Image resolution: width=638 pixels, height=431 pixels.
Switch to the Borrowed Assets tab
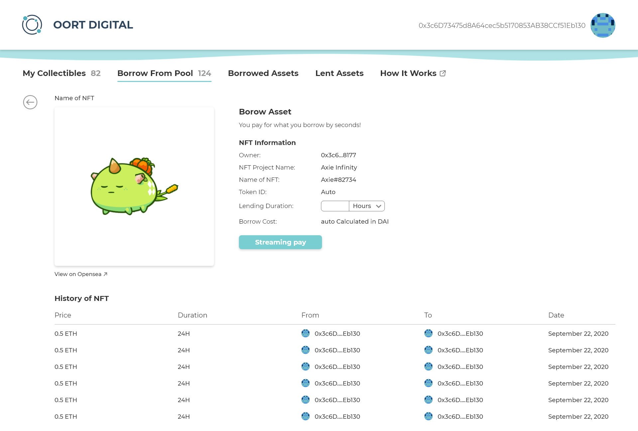coord(263,73)
